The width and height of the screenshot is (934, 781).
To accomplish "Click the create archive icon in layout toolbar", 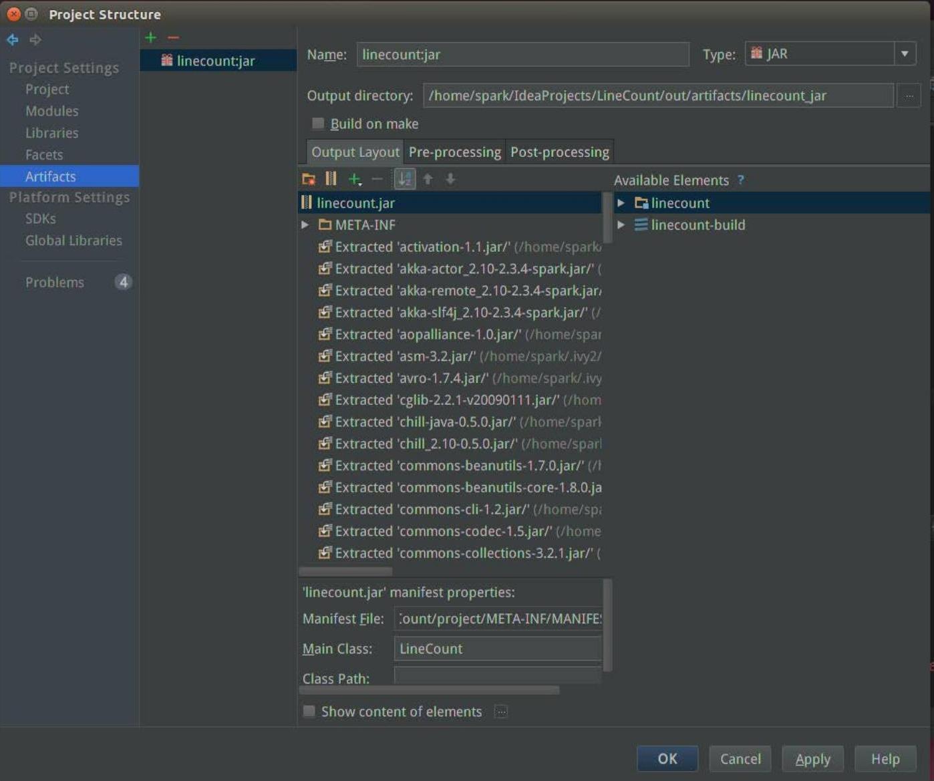I will [331, 179].
